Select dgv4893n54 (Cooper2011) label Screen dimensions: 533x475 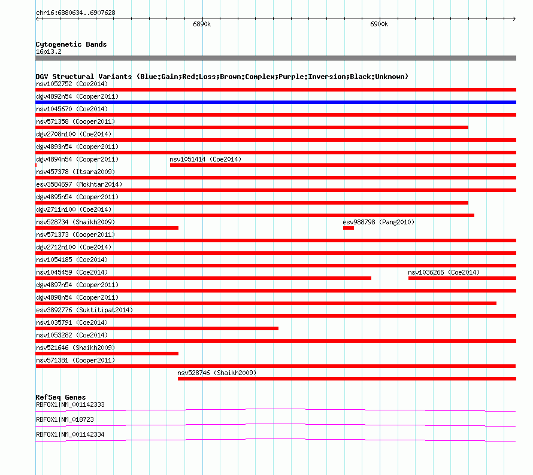coord(77,147)
